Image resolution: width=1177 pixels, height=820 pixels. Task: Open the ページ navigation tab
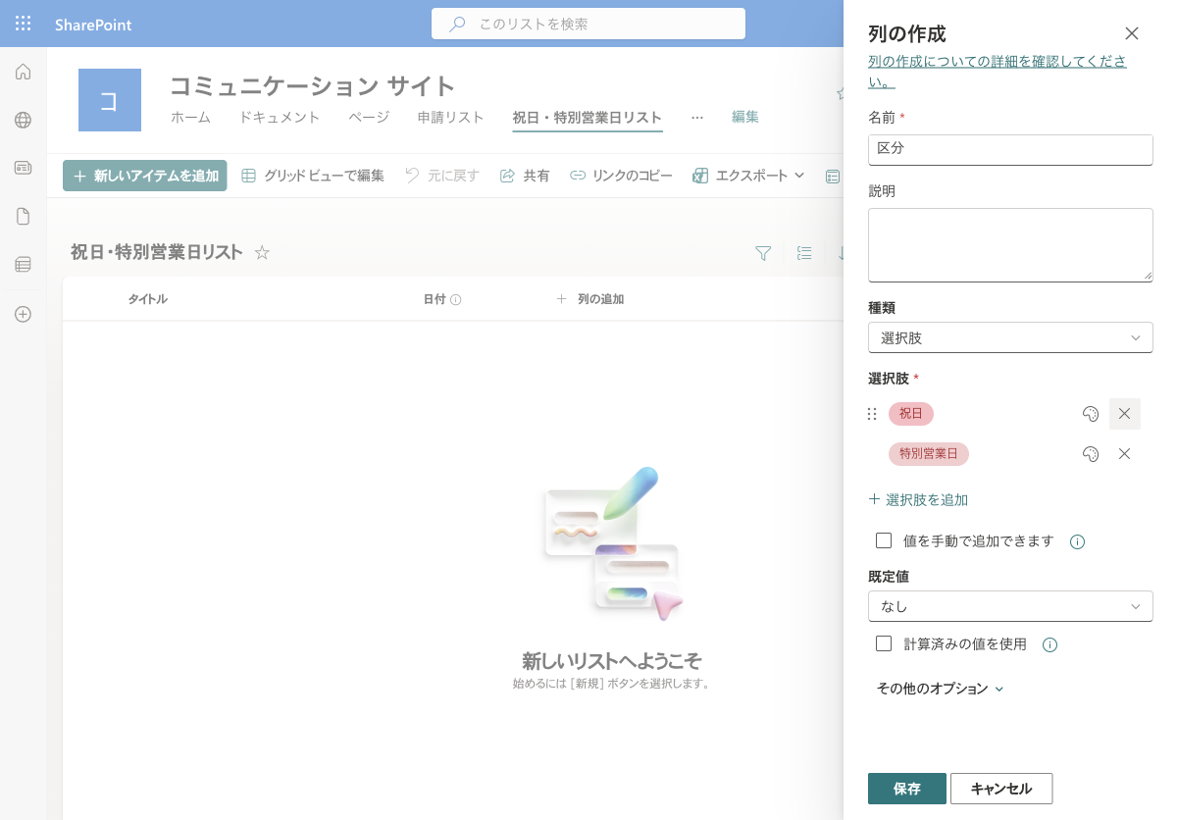[x=369, y=117]
